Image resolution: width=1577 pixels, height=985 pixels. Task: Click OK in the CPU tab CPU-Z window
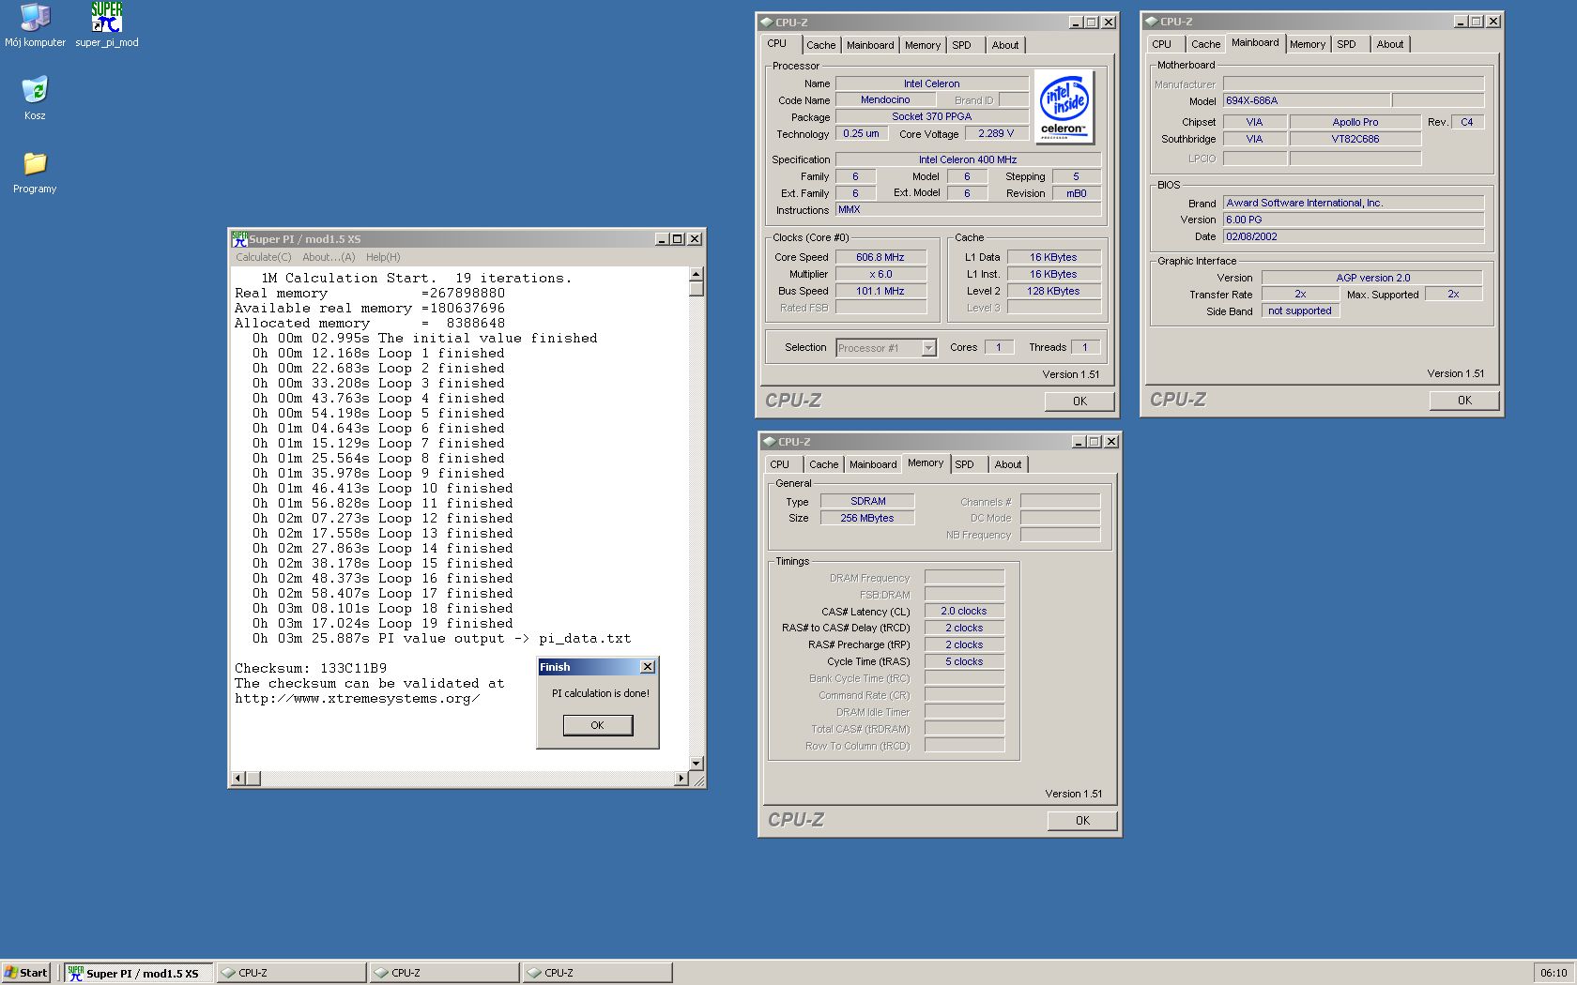(1080, 402)
